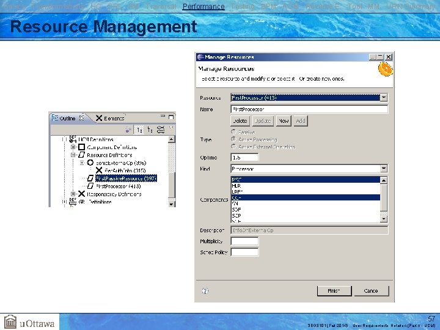Click the Cancel button
Screen dimensions: 440x330
pos(372,291)
